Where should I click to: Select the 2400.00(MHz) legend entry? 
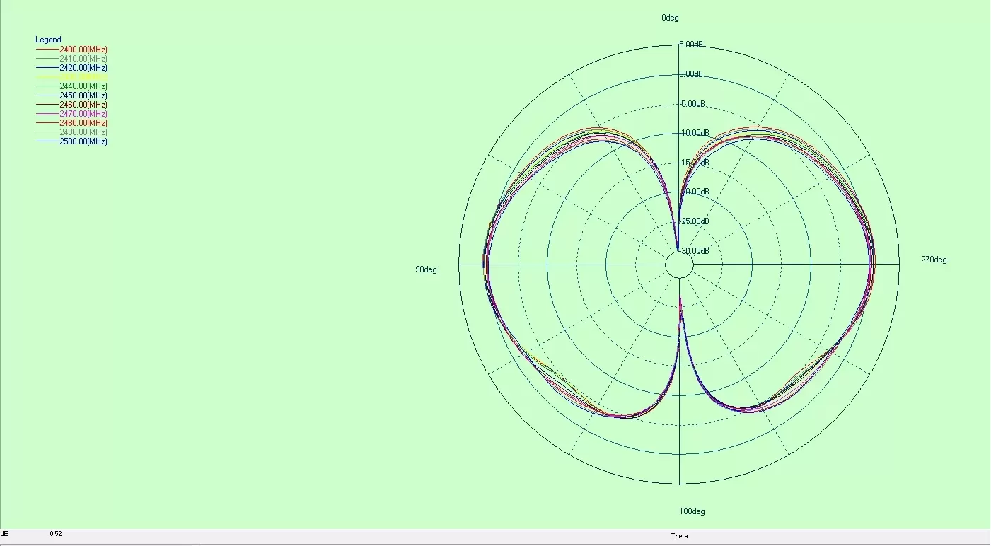coord(83,50)
